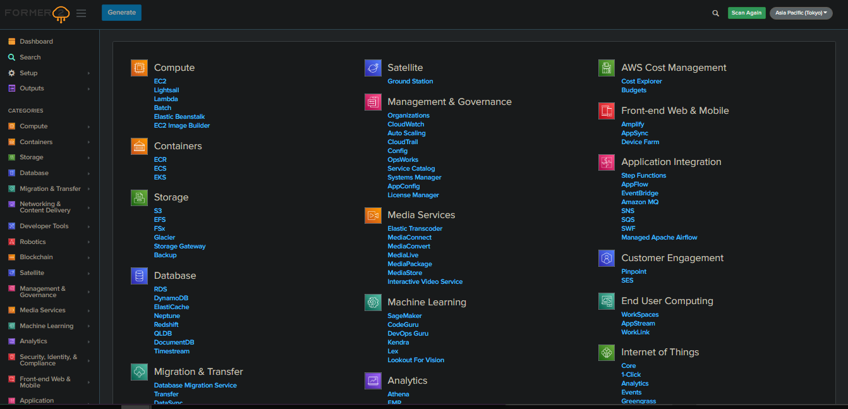Click the Internet of Things icon
Image resolution: width=848 pixels, height=409 pixels.
click(x=607, y=352)
